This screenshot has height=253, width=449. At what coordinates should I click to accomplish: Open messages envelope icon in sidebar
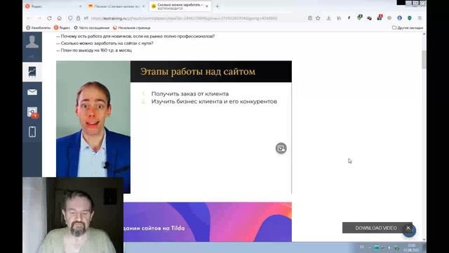[32, 92]
